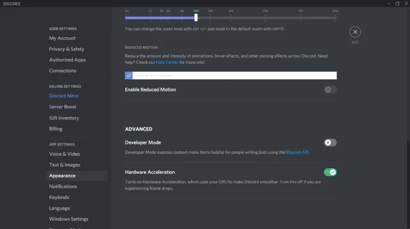Open Server Boost settings
Screen dimensions: 410x229
(x=63, y=107)
